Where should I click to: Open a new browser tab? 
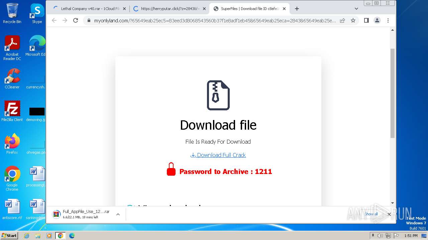click(297, 9)
